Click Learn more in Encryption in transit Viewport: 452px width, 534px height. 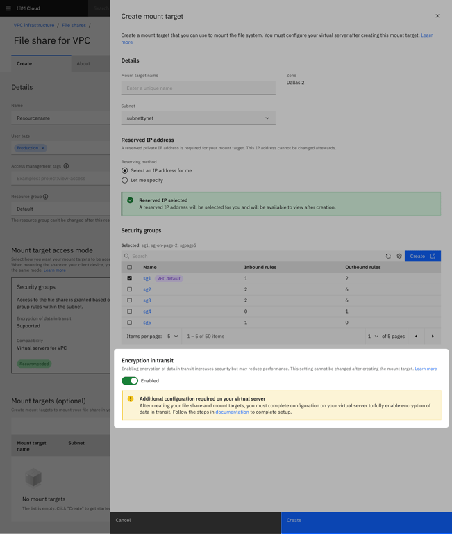click(426, 369)
